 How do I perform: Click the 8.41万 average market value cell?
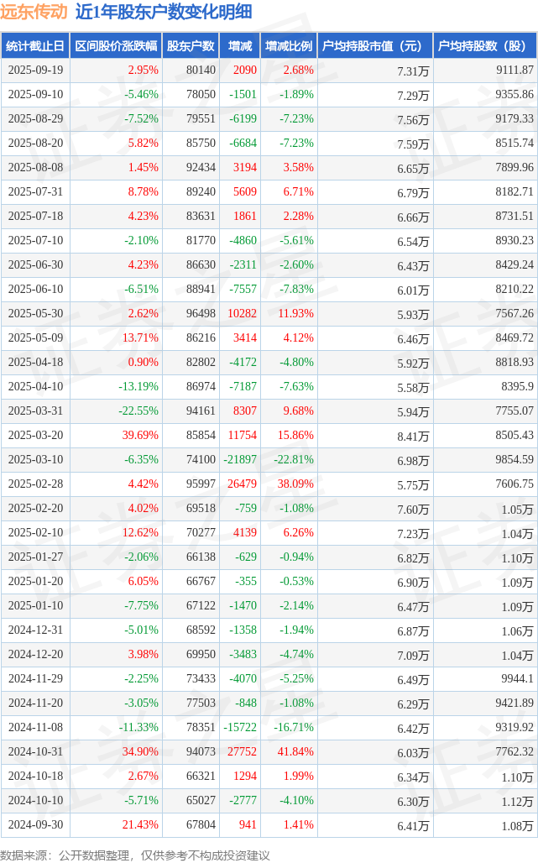tap(412, 436)
